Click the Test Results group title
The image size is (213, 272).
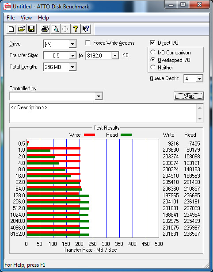[x=106, y=128]
